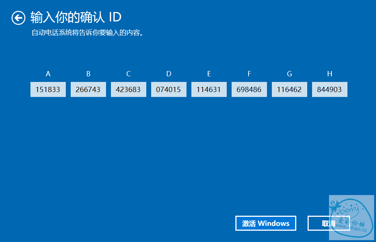Click the column label C
The height and width of the screenshot is (242, 376).
coord(129,74)
